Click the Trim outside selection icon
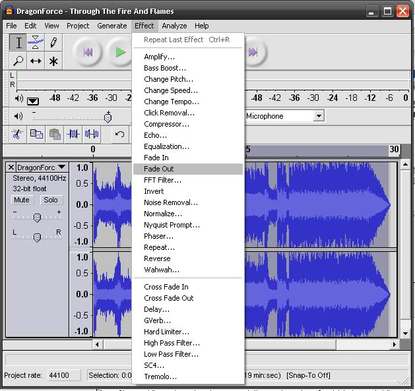This screenshot has width=415, height=391. (x=73, y=134)
